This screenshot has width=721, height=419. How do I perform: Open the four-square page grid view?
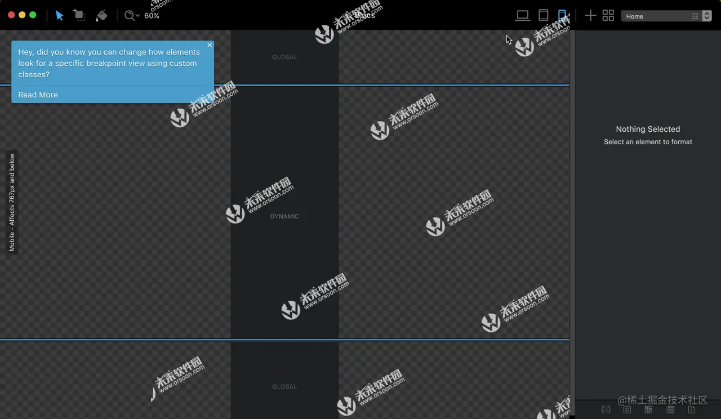click(608, 16)
